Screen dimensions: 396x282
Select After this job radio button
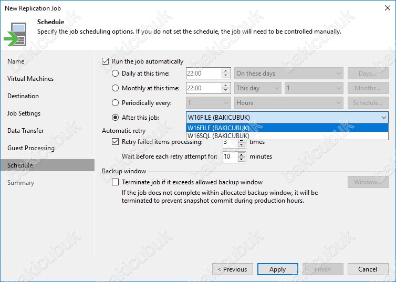pos(115,118)
